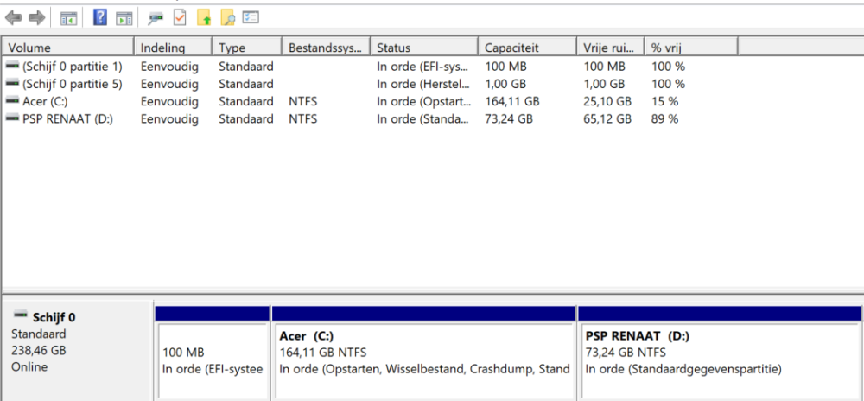864x401 pixels.
Task: Click the checklist settings toolbar icon
Action: (x=251, y=17)
